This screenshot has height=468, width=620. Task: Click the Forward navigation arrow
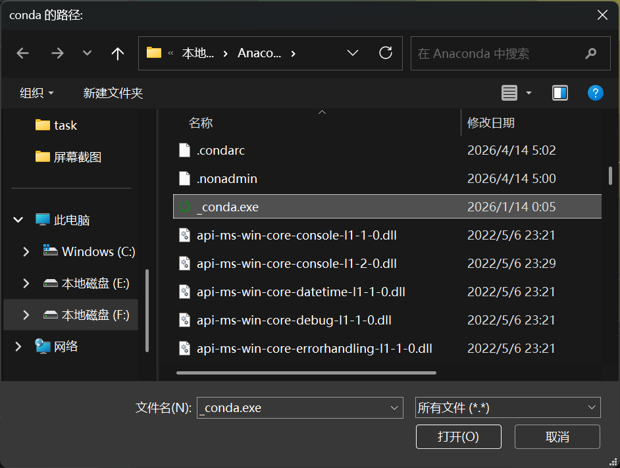(x=57, y=53)
